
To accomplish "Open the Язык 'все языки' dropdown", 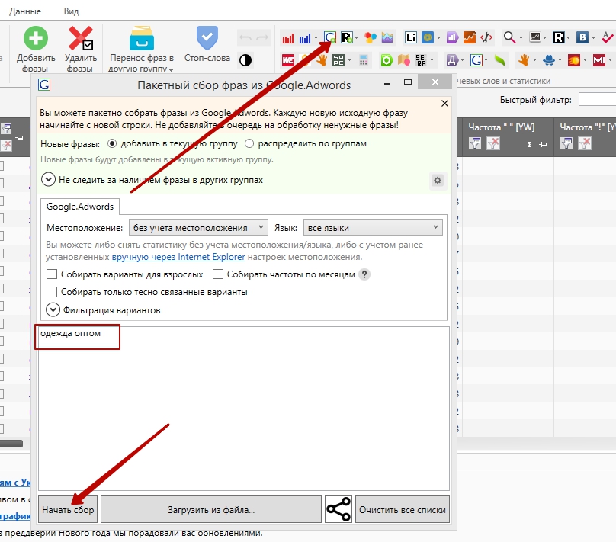I will [373, 227].
